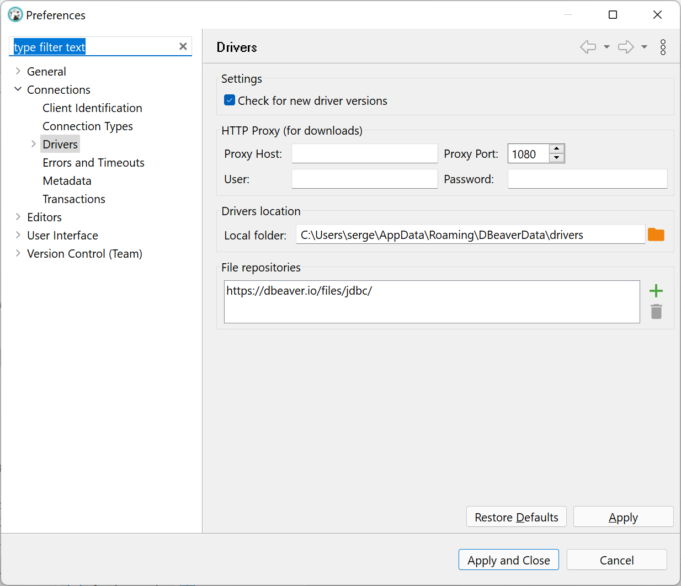Cancel the preferences dialog
681x586 pixels.
tap(616, 560)
